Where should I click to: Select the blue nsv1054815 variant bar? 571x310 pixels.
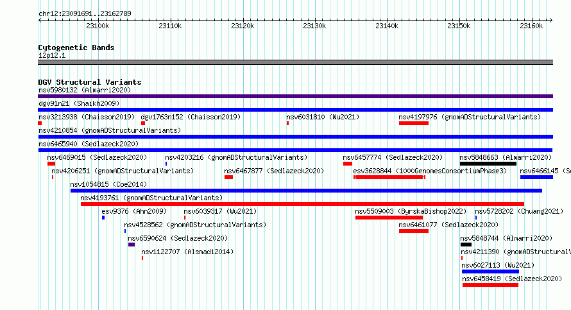point(306,191)
